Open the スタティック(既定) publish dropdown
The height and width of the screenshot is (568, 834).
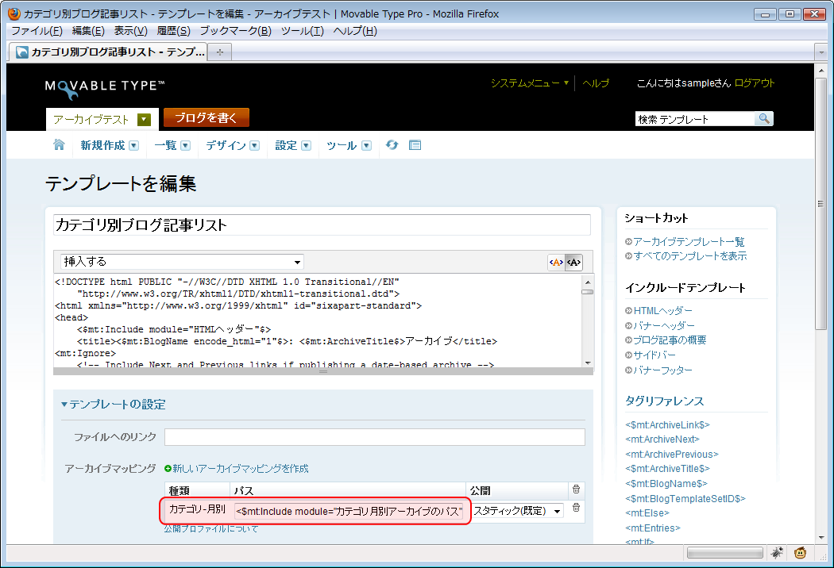[x=517, y=511]
